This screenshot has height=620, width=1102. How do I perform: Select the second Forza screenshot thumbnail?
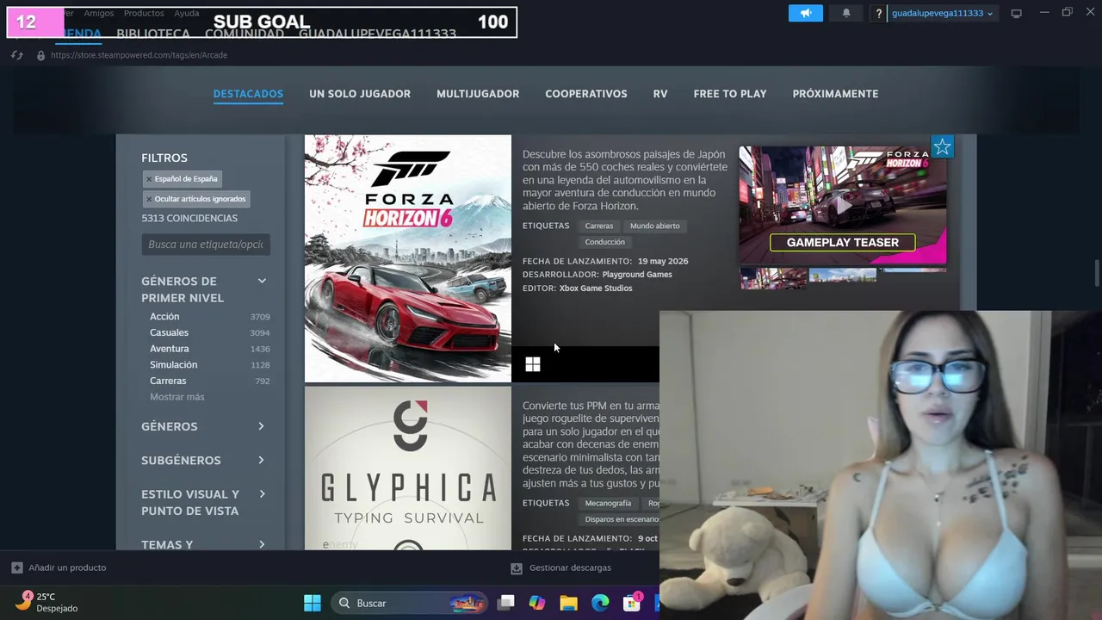[x=843, y=276]
